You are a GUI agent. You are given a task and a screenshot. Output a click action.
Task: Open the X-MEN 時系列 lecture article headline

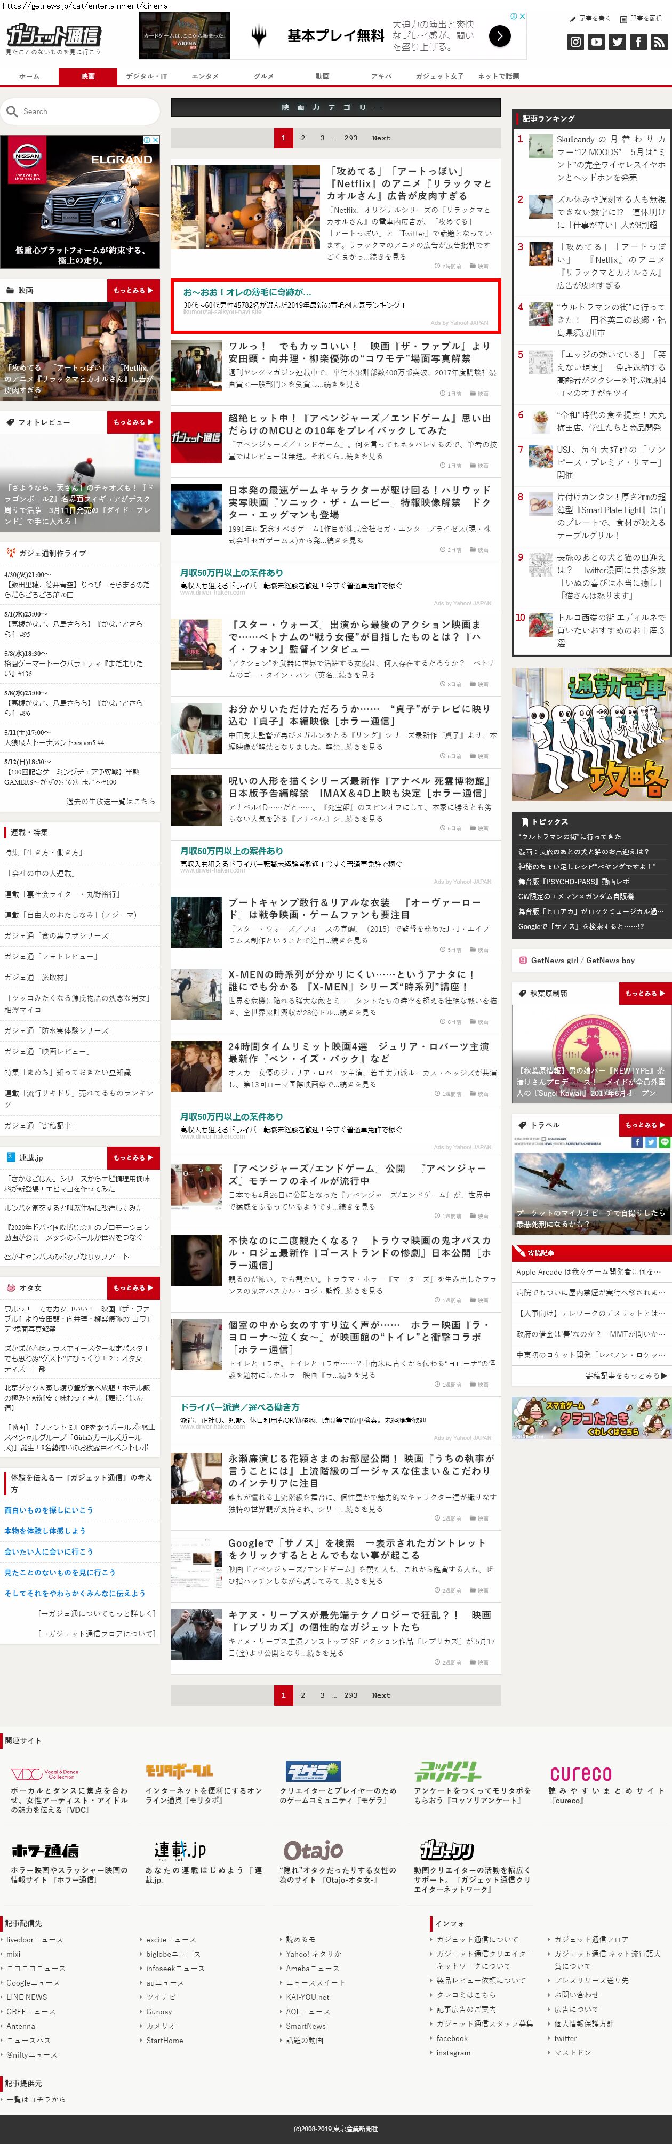(x=352, y=980)
